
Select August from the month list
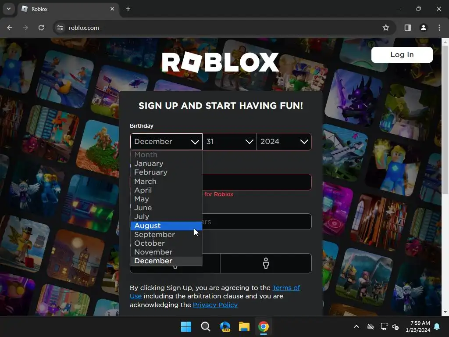166,226
